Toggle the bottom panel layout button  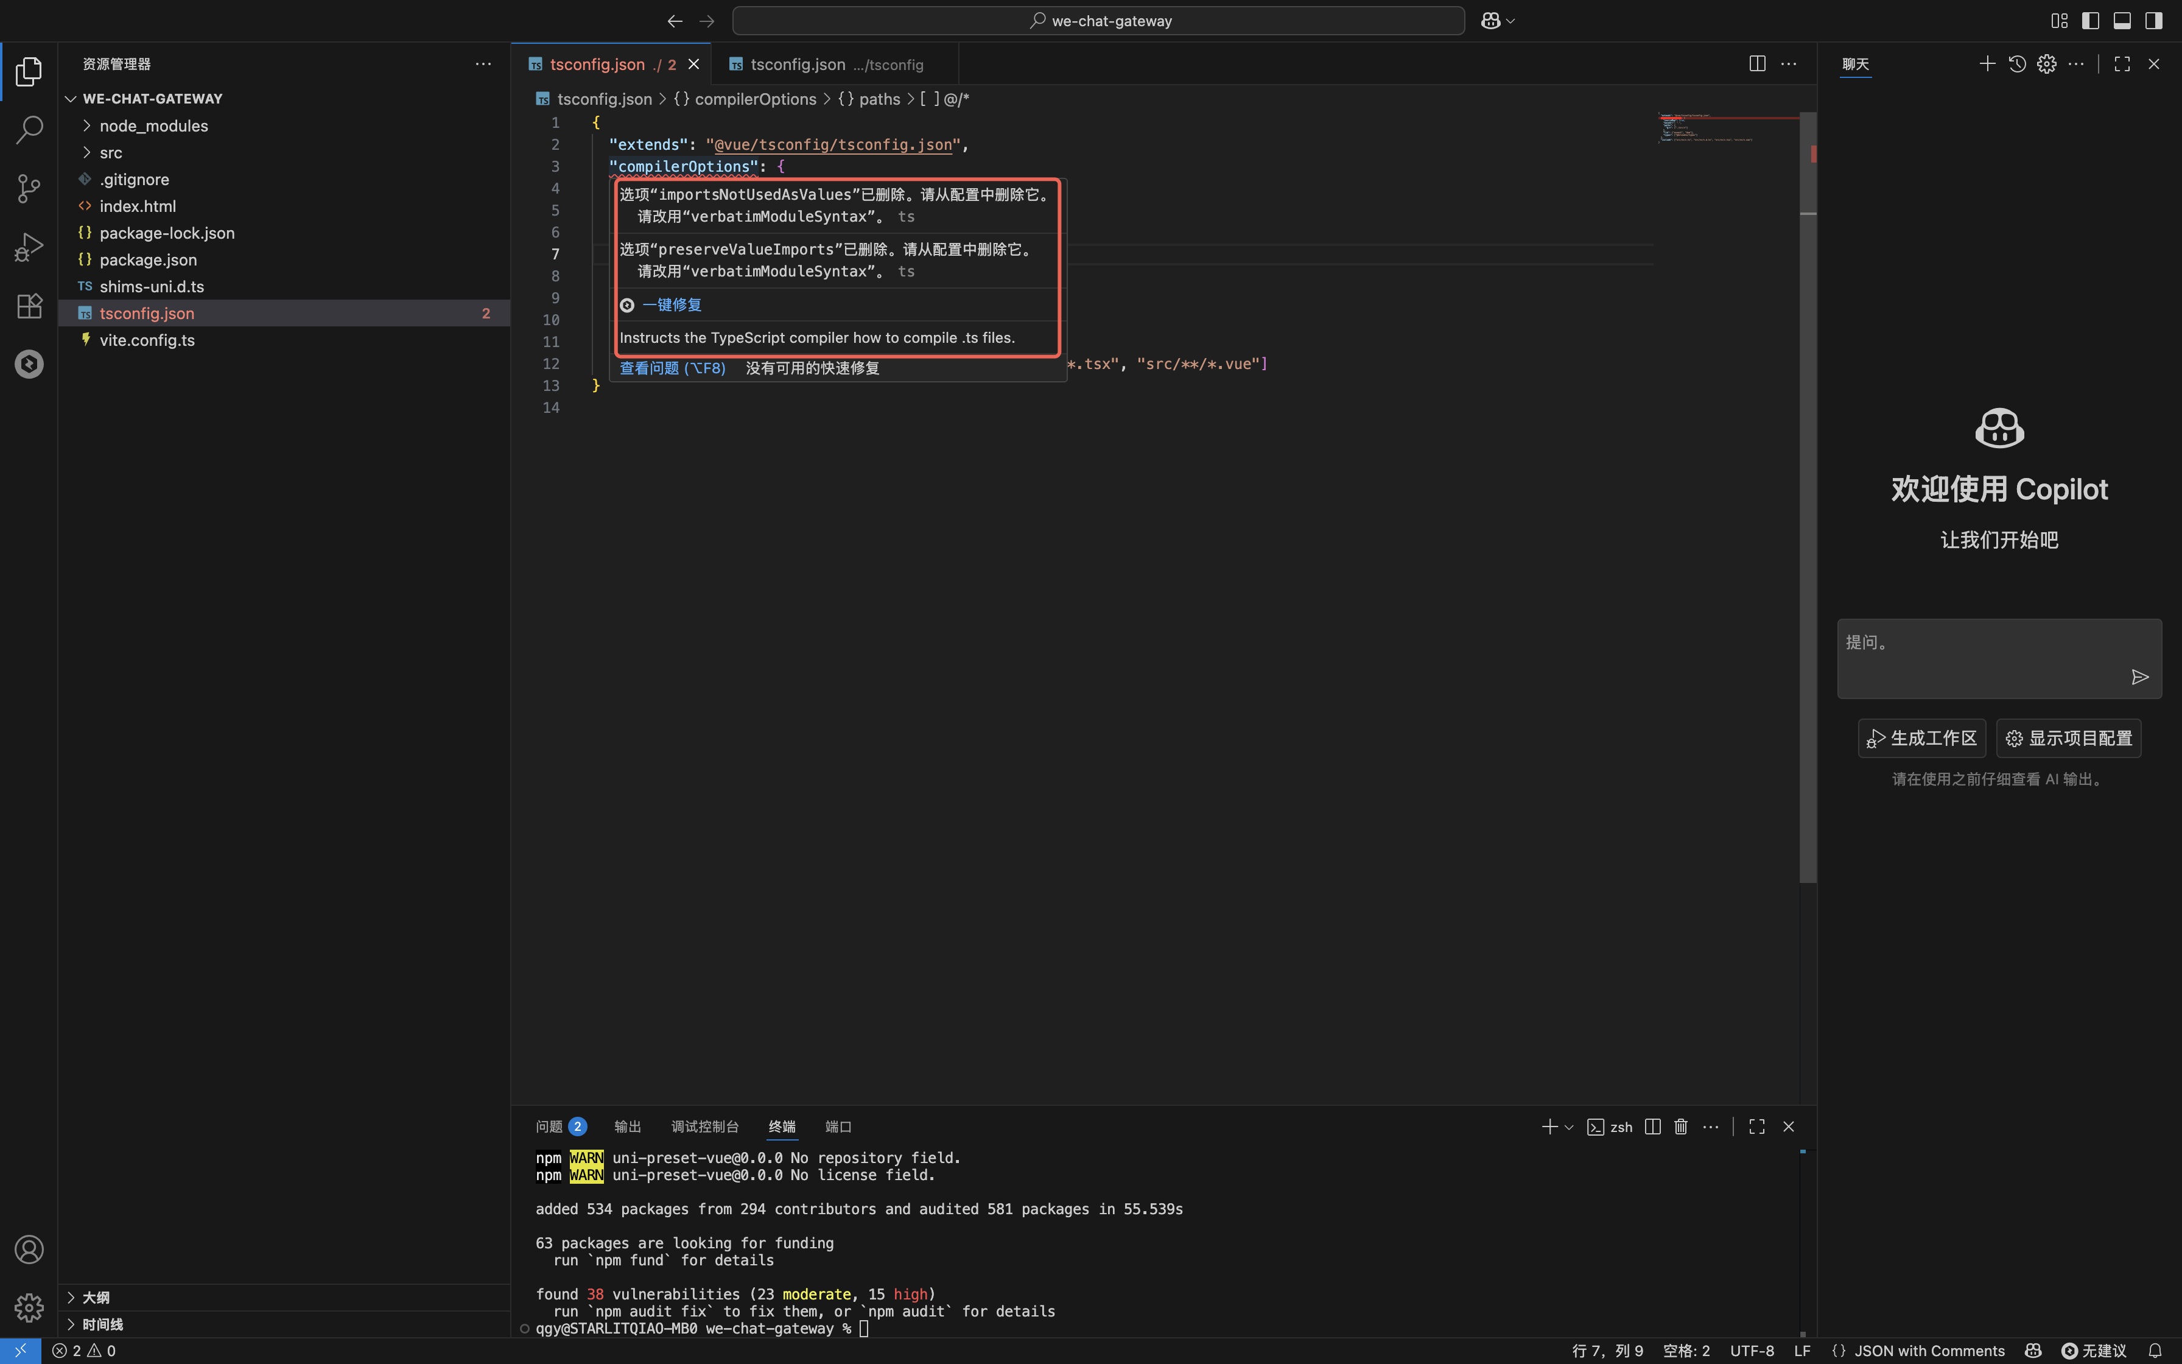click(x=2122, y=21)
